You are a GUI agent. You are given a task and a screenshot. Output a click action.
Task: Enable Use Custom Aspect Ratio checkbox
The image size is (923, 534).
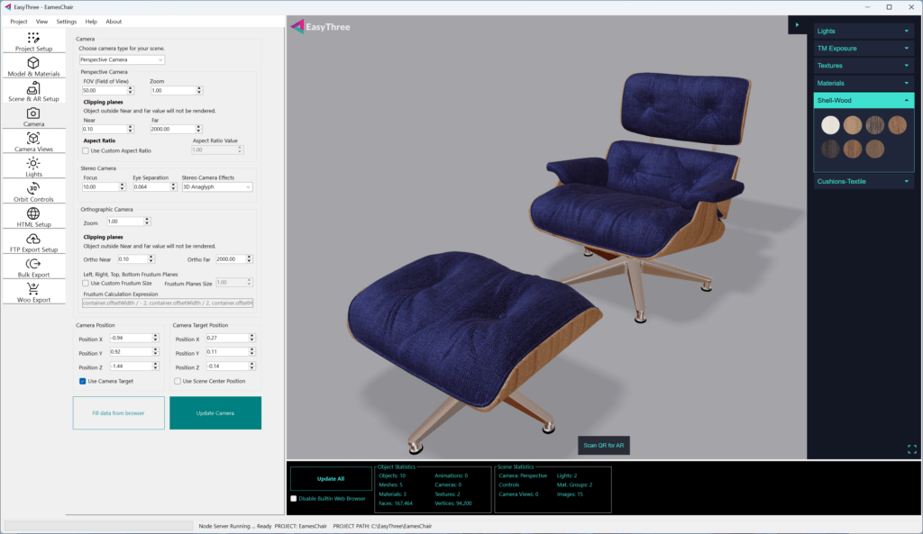click(86, 150)
